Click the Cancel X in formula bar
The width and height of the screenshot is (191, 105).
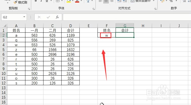pyautogui.click(x=39, y=17)
